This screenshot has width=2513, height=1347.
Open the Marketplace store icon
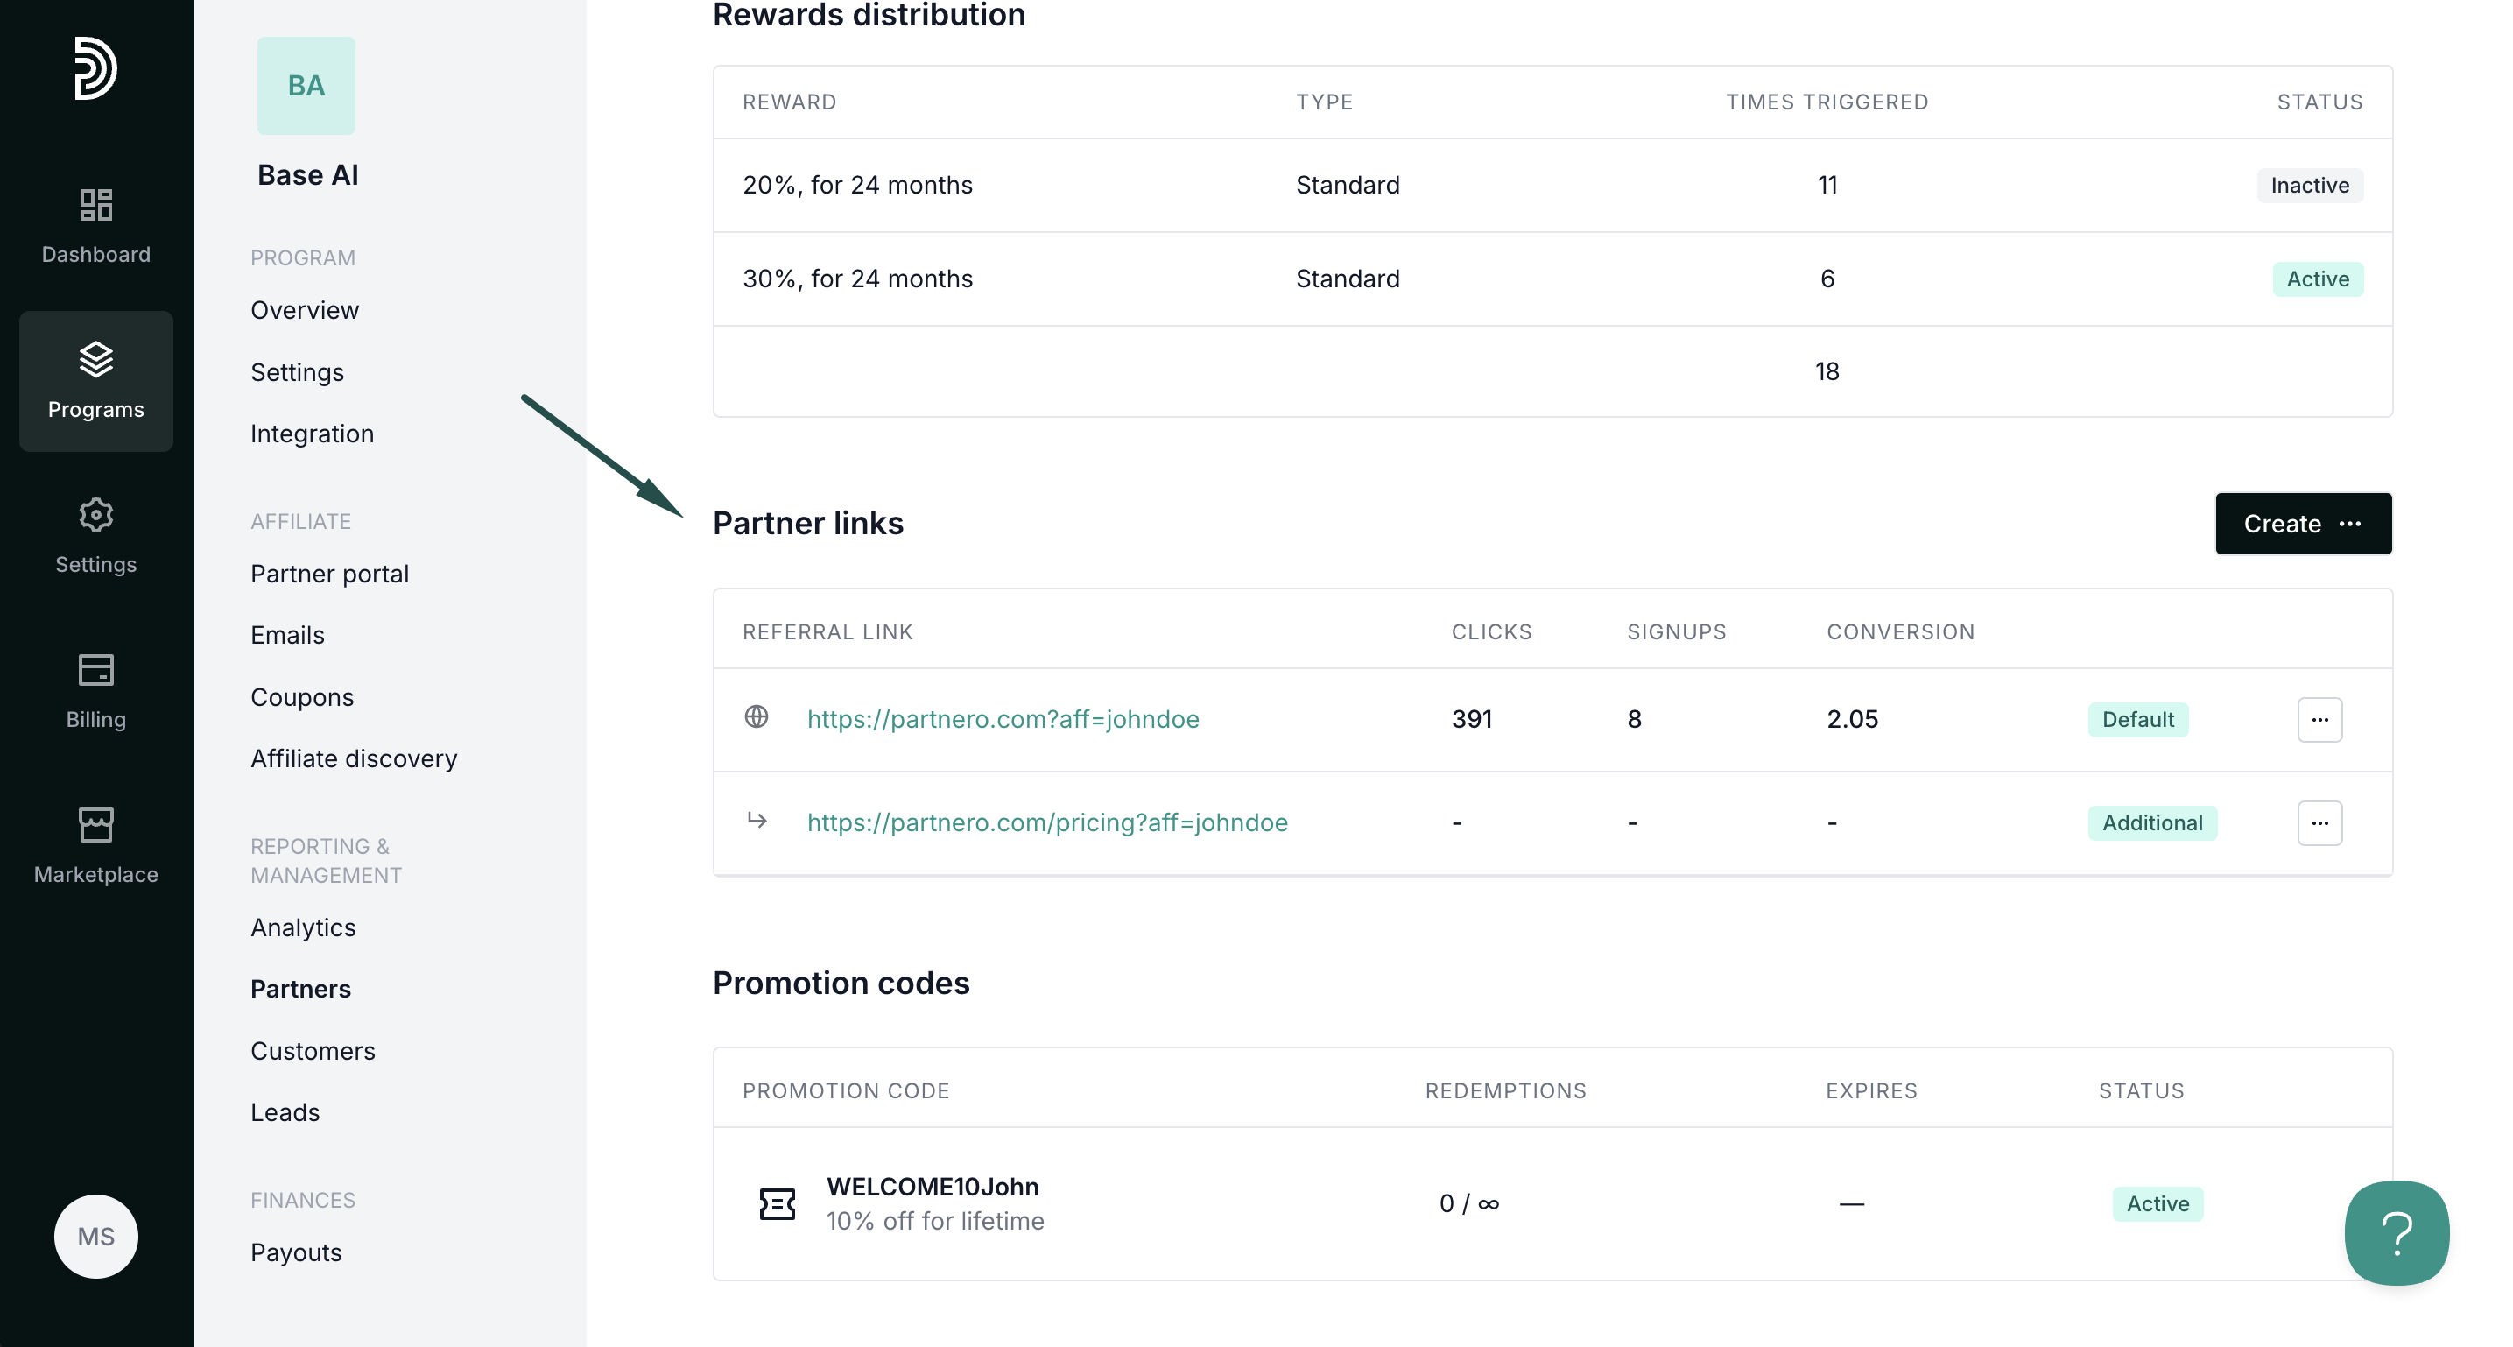(x=95, y=825)
